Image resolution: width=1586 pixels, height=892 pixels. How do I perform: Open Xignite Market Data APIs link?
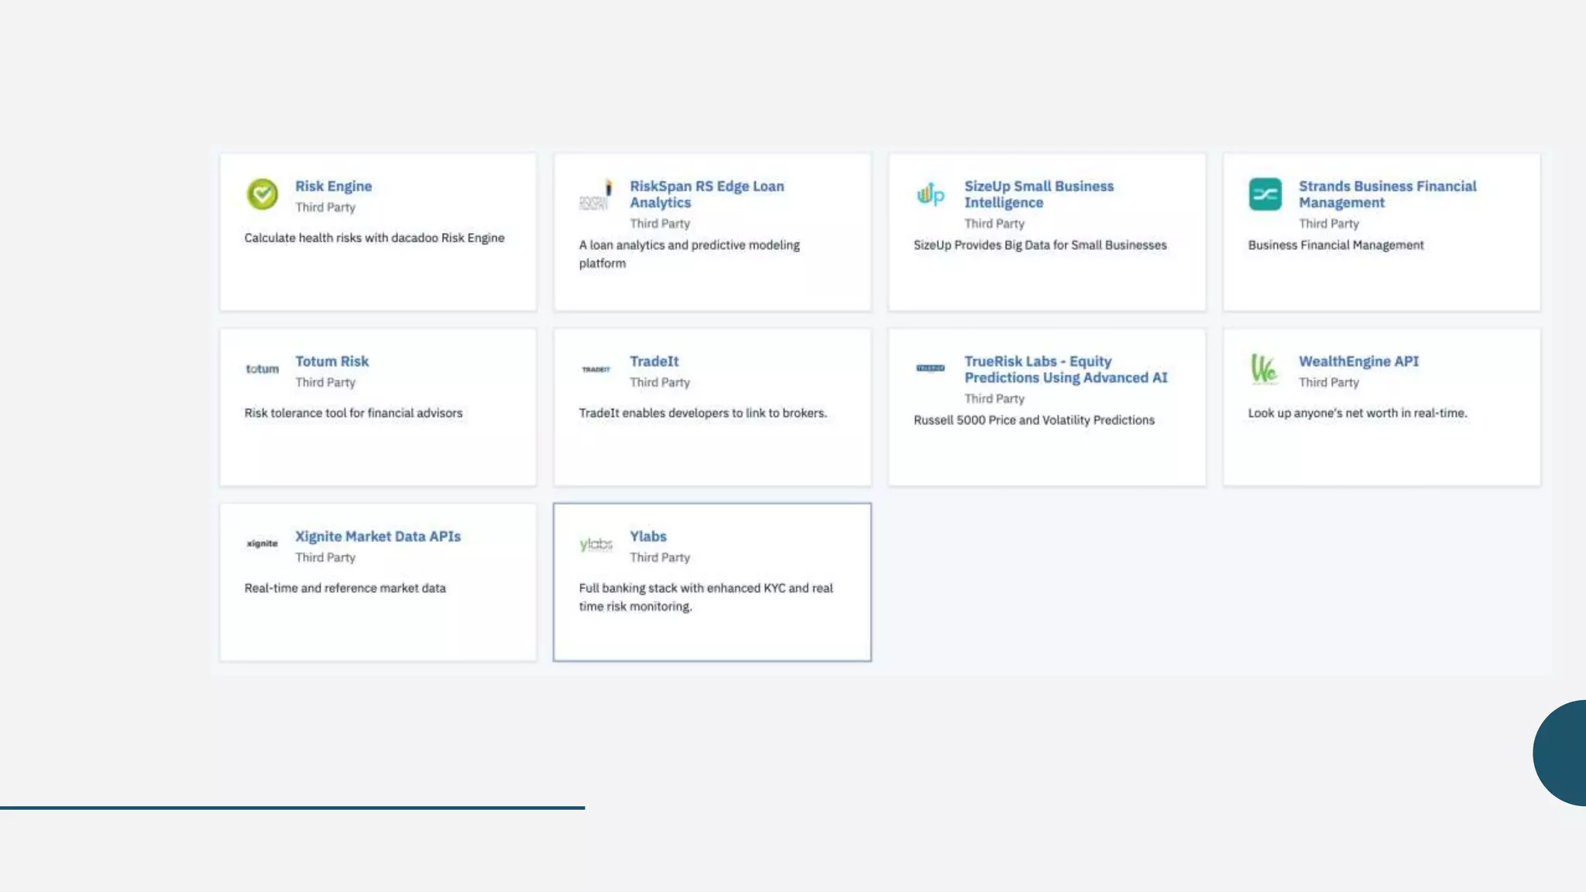(x=377, y=537)
